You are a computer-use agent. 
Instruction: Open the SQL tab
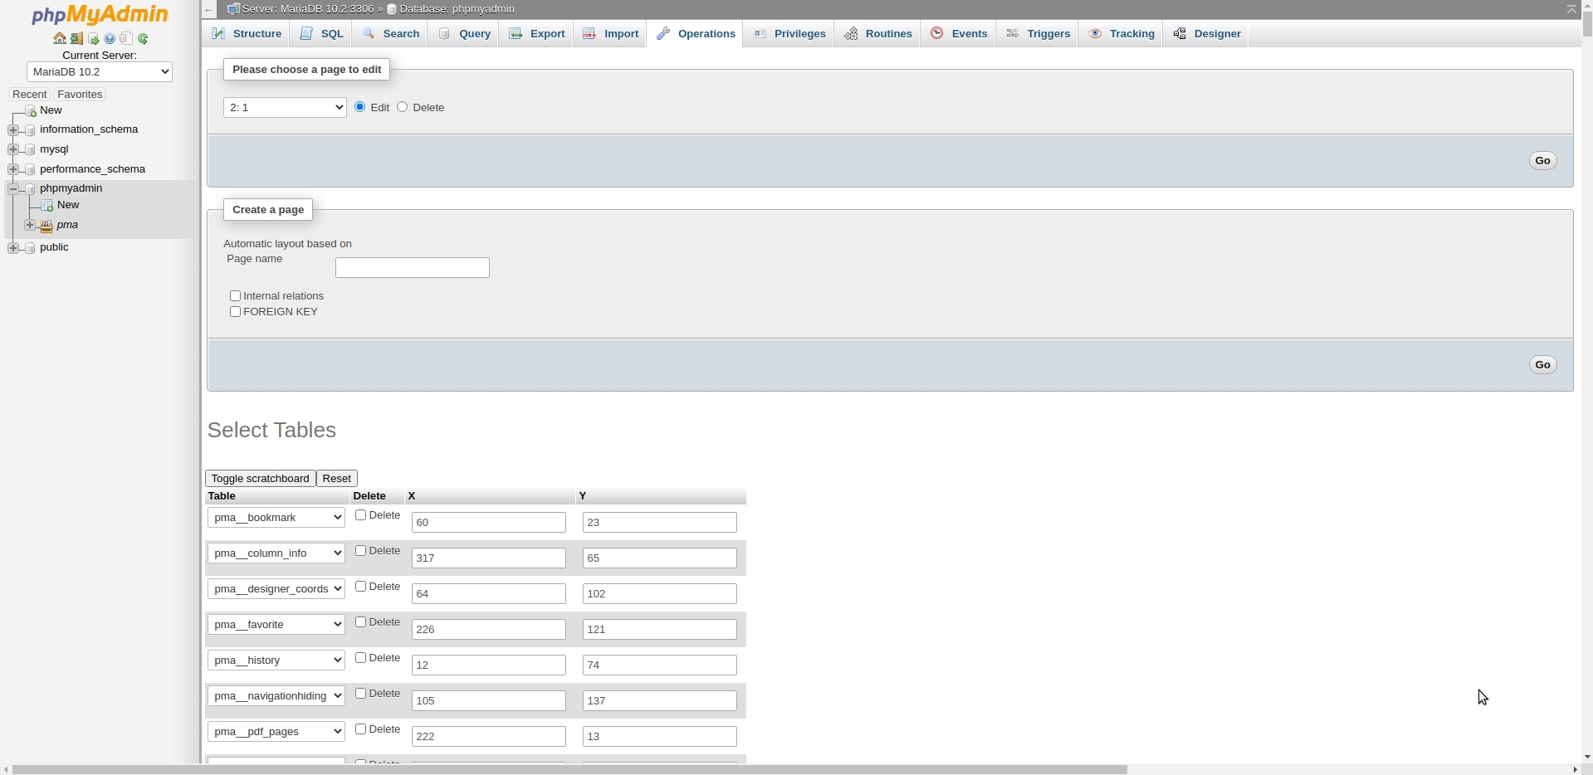coord(321,34)
